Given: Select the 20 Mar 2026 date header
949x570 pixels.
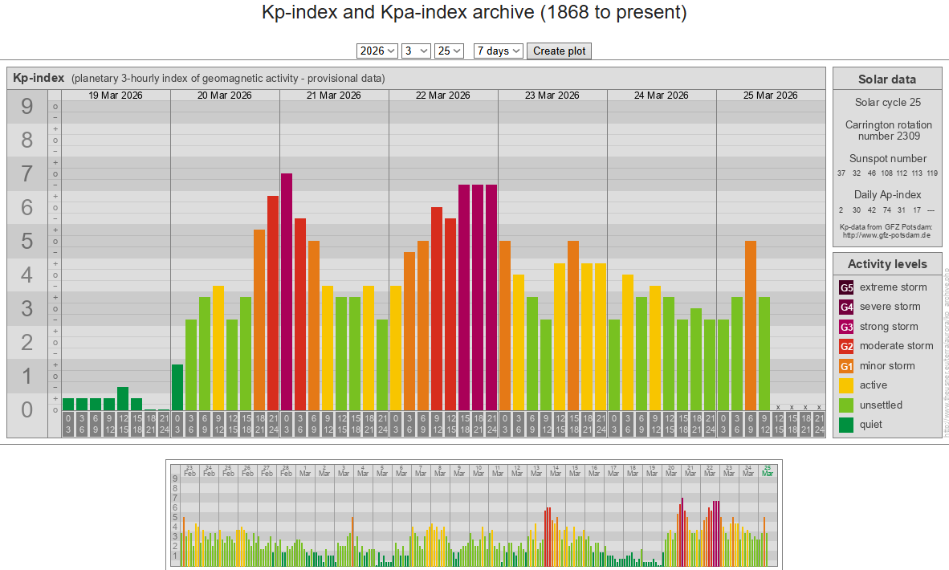Looking at the screenshot, I should 225,95.
